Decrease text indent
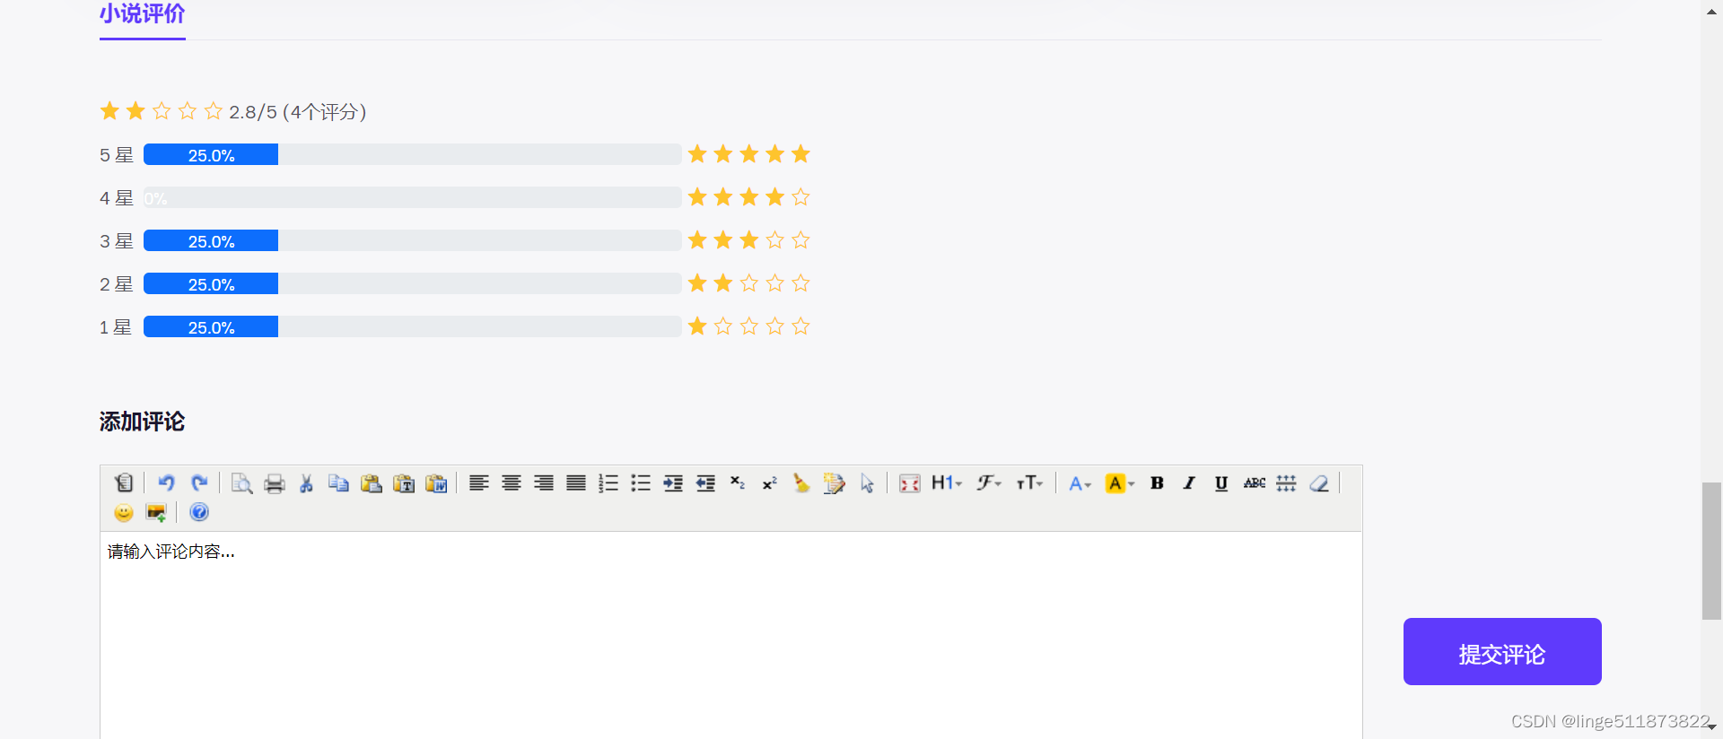 (x=705, y=483)
